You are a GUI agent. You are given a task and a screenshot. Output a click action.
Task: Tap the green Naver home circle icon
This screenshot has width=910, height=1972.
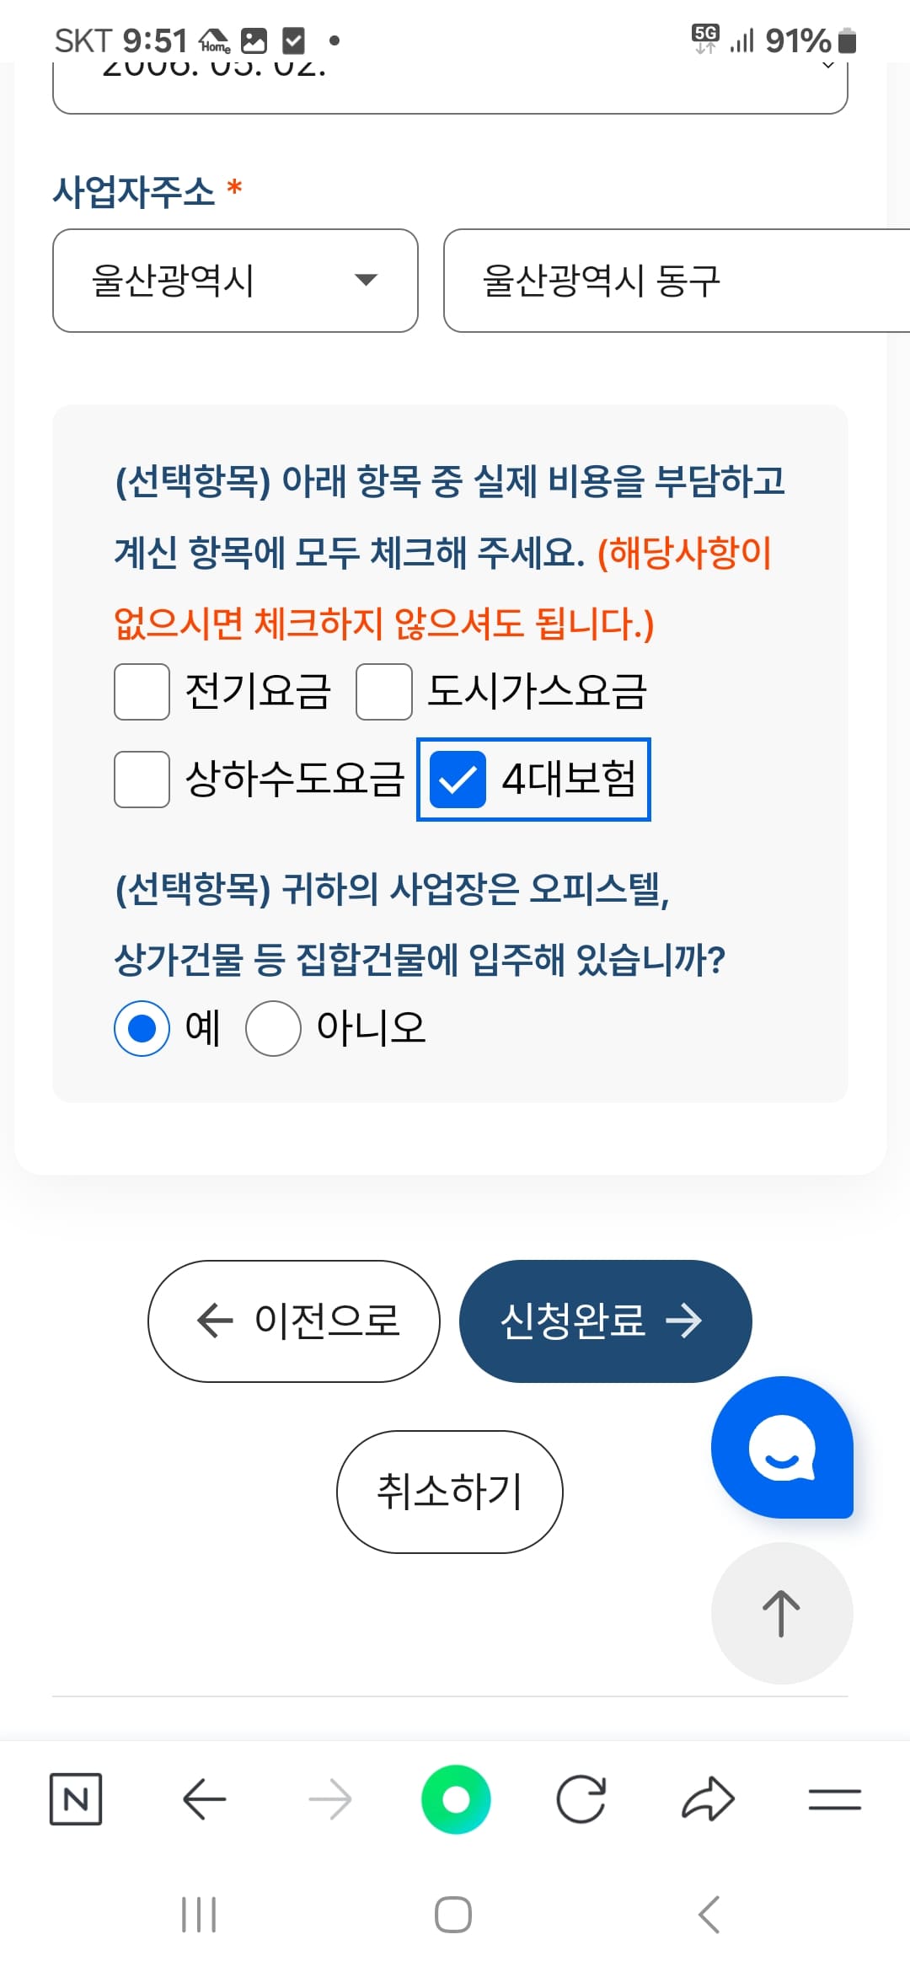(455, 1798)
